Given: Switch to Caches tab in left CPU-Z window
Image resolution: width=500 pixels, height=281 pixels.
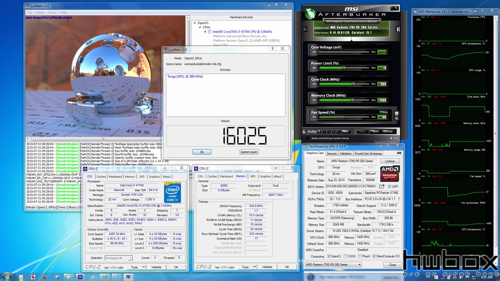Looking at the screenshot, I should point(101,176).
